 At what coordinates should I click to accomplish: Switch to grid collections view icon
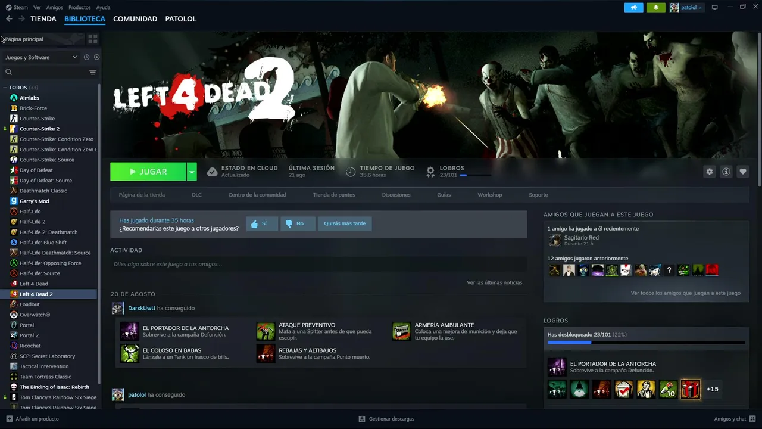(x=93, y=39)
